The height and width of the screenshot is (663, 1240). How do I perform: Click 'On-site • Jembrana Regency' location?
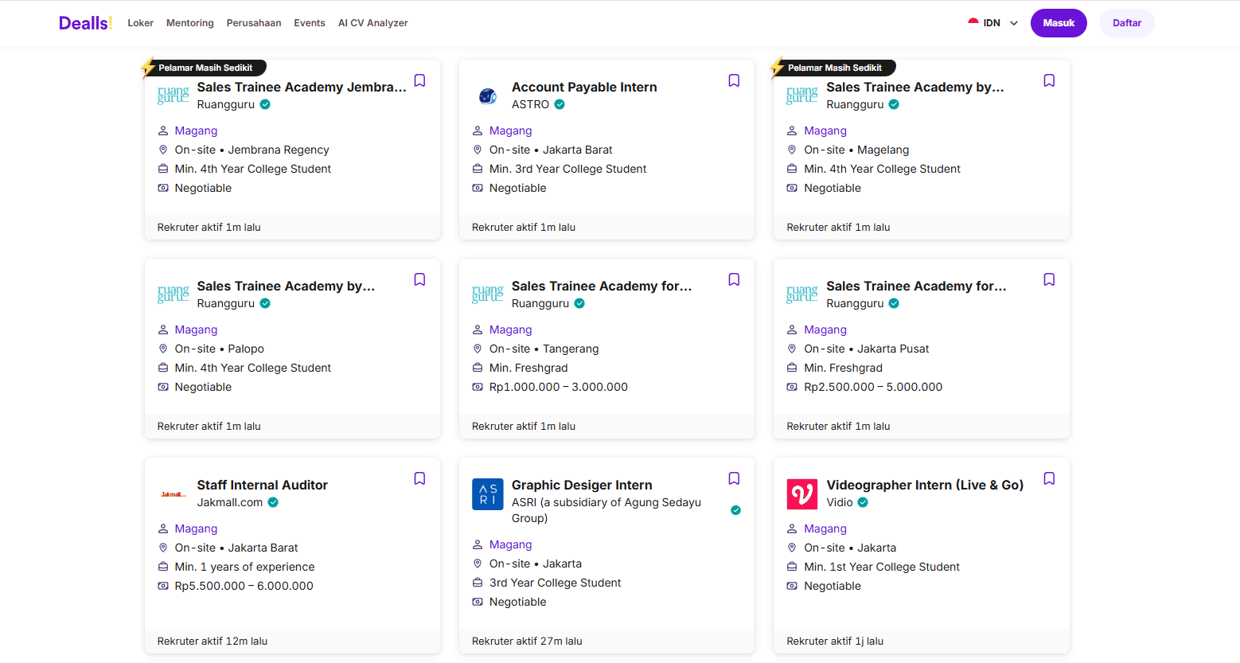tap(252, 150)
